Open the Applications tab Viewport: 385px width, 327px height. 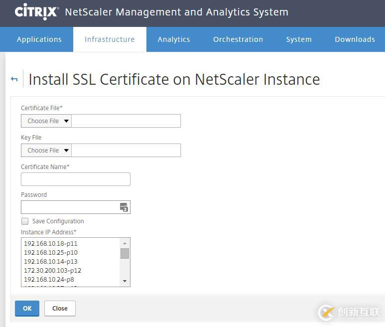[x=39, y=39]
